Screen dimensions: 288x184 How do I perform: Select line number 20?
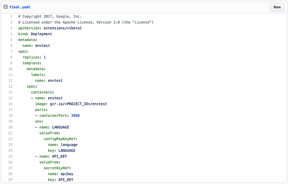[x=10, y=127]
